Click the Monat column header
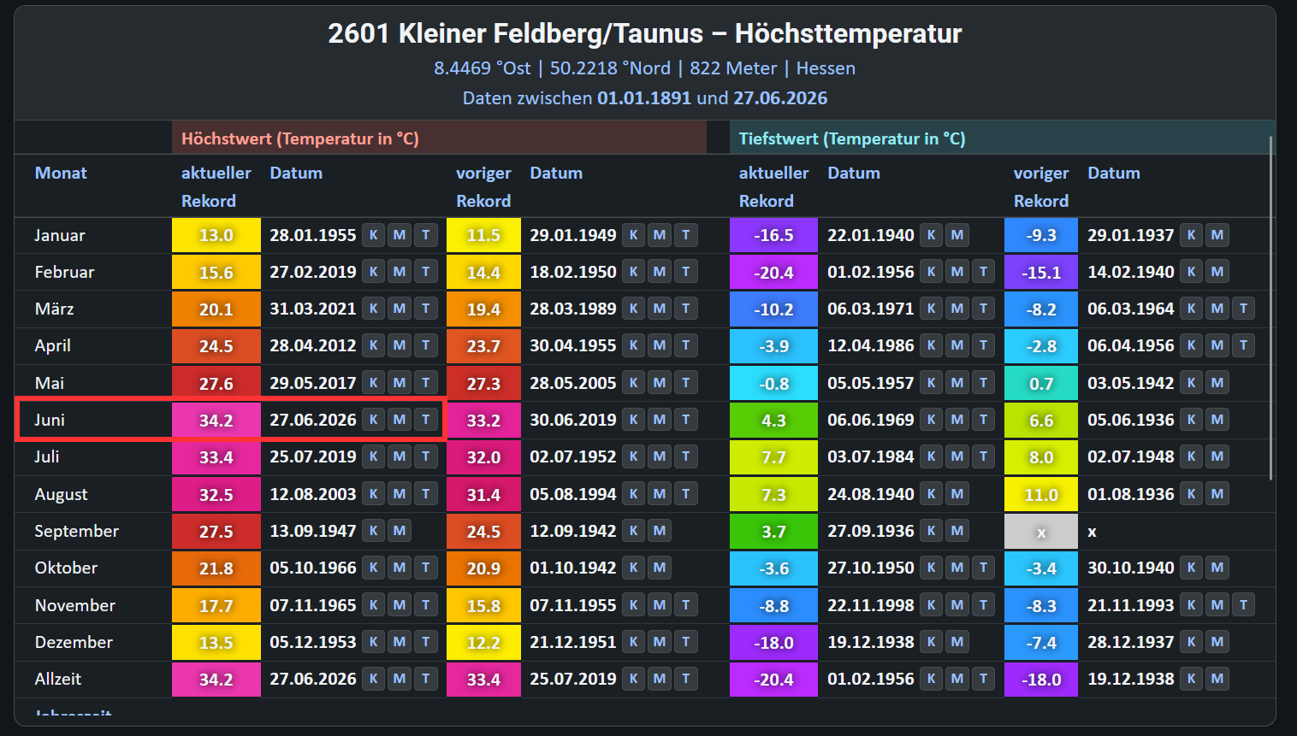1297x736 pixels. pos(61,173)
